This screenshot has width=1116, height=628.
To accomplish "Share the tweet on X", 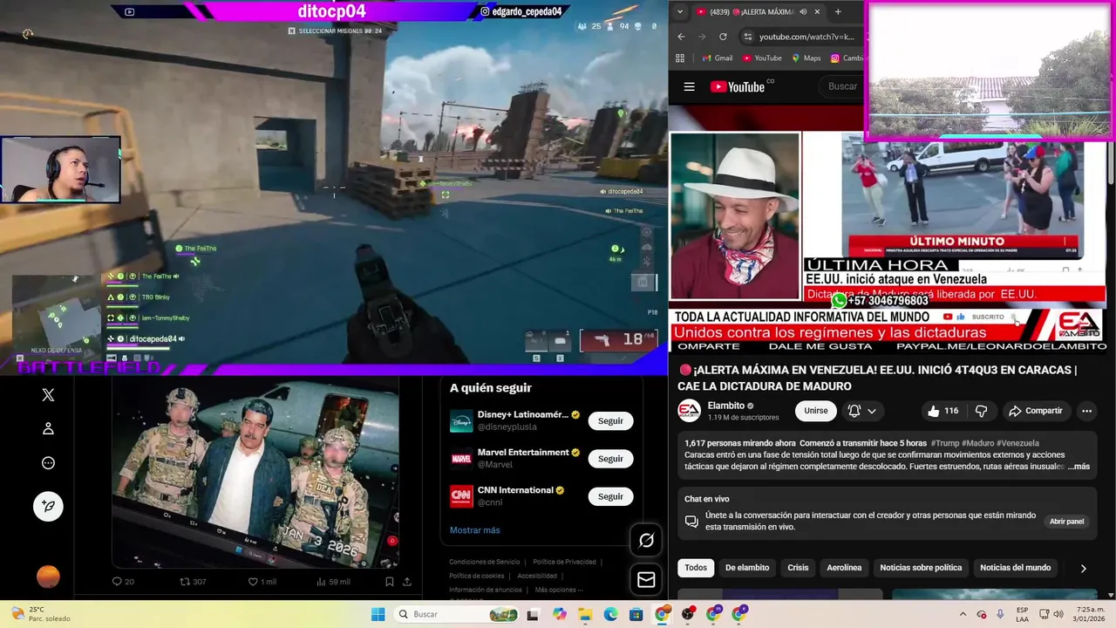I will click(x=406, y=582).
